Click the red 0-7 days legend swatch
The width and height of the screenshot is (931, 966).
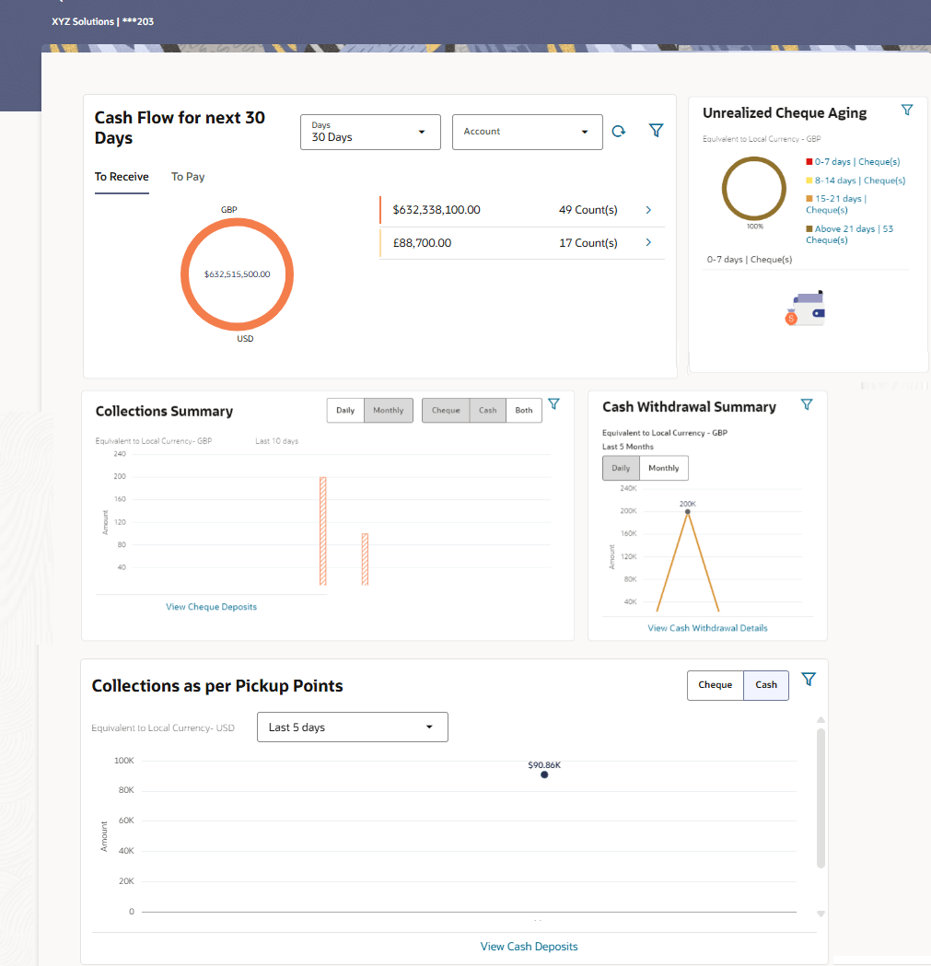[x=809, y=161]
